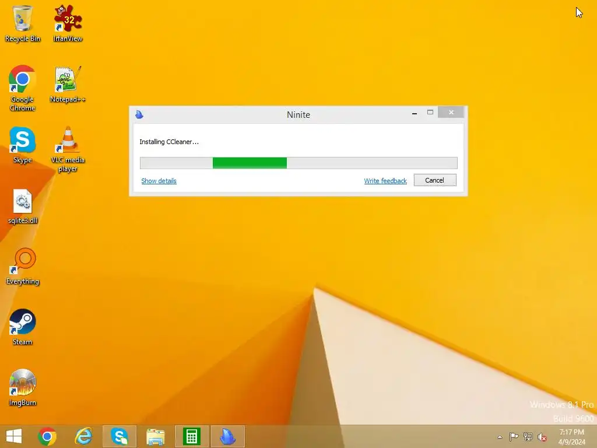Switch to the Calculator taskbar app

tap(191, 436)
